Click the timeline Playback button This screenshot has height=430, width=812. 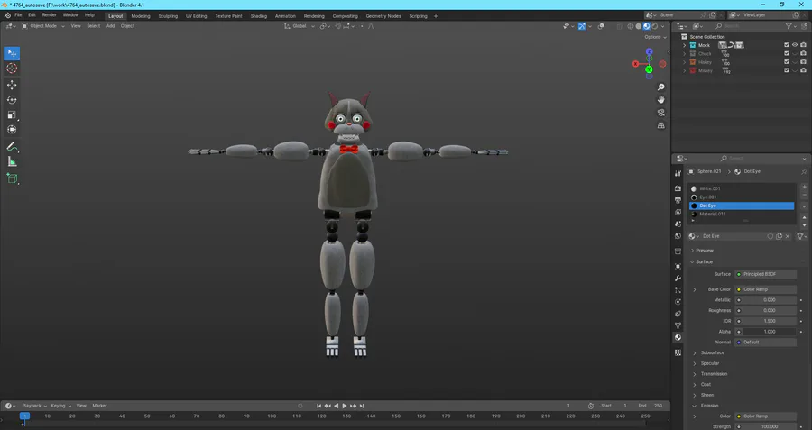tap(33, 406)
